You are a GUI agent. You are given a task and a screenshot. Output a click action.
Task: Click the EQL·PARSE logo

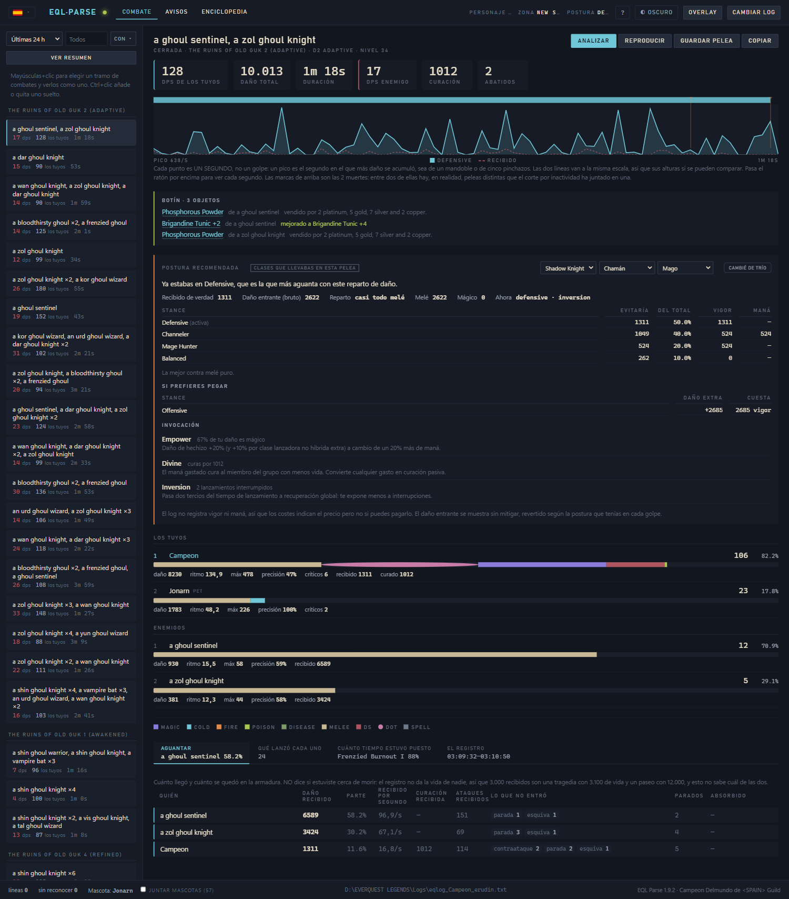pos(73,12)
